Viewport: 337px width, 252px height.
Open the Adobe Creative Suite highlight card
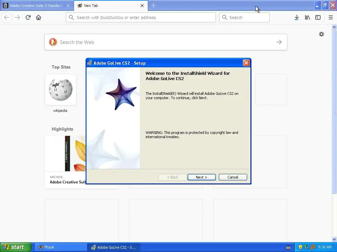(65, 162)
